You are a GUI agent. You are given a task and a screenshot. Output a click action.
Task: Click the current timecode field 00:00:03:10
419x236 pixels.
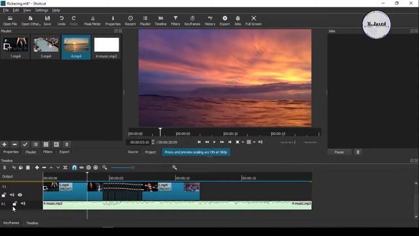[x=139, y=142]
